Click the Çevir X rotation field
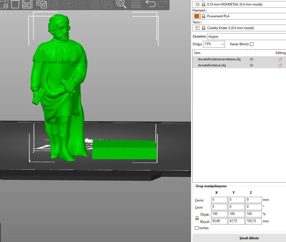 pos(219,207)
